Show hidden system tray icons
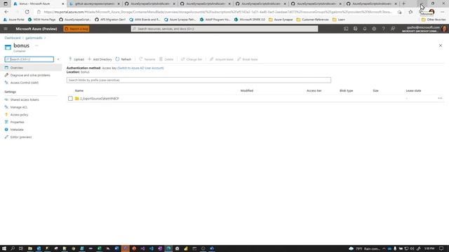This screenshot has width=449, height=252. click(x=384, y=248)
